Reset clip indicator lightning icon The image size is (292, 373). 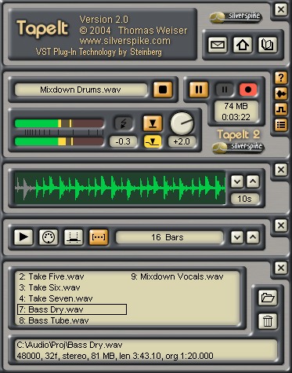(124, 123)
